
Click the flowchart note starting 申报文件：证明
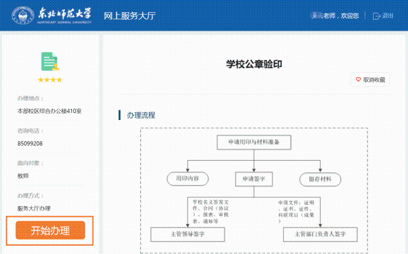296,212
